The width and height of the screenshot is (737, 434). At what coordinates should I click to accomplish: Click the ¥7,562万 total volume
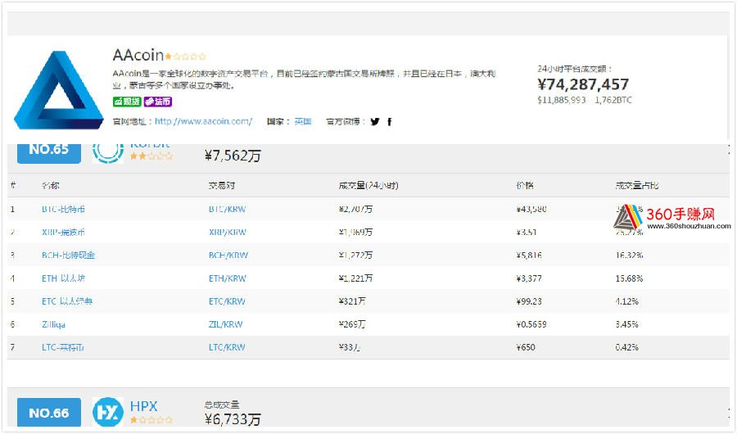coord(233,156)
